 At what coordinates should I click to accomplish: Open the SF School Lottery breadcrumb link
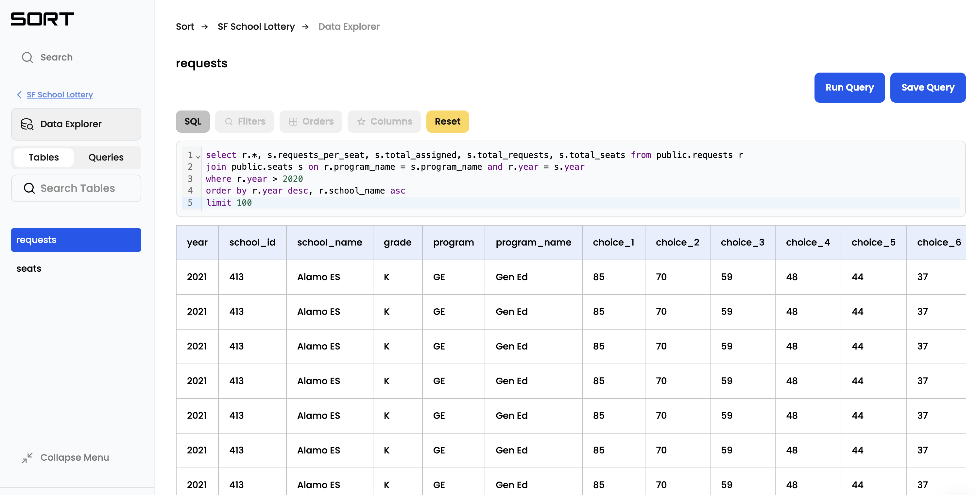point(256,26)
